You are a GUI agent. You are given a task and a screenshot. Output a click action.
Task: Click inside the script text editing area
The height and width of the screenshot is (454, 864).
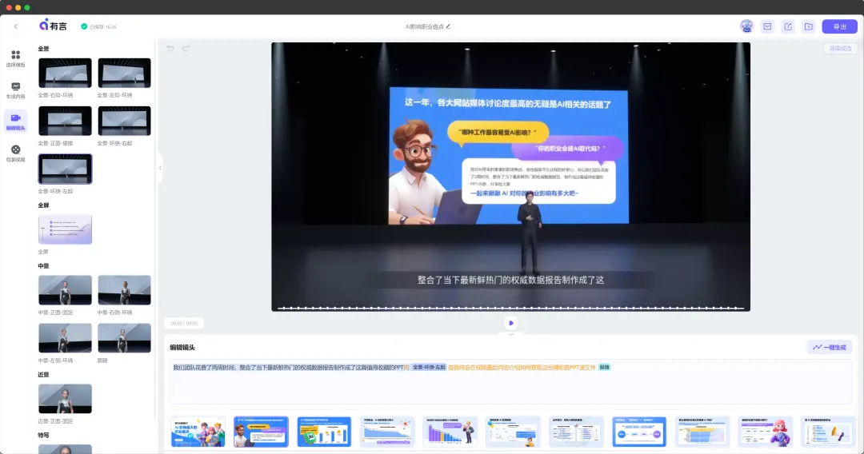point(510,382)
